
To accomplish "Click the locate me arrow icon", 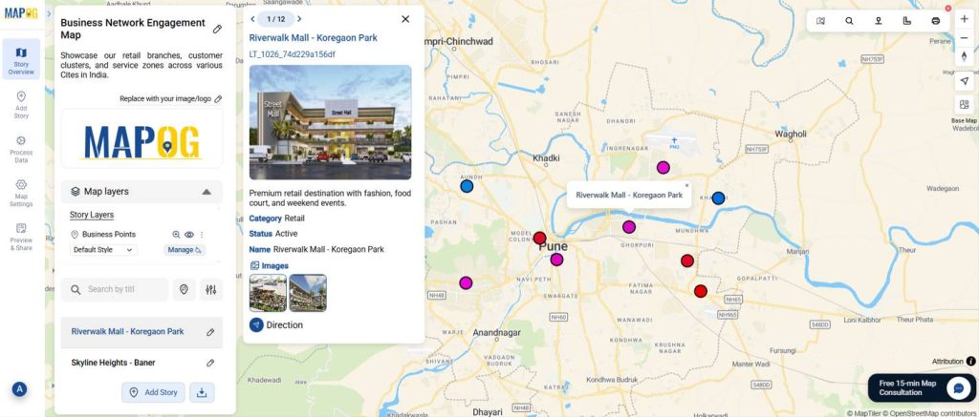I will click(x=964, y=82).
